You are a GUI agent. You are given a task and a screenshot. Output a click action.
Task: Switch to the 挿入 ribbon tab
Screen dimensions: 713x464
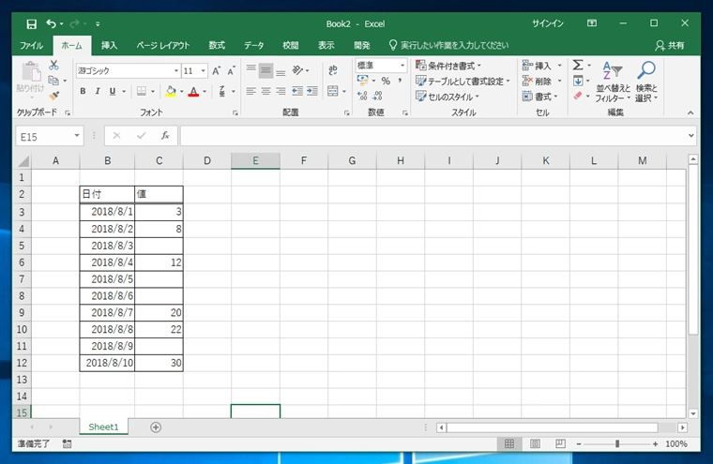(x=109, y=45)
